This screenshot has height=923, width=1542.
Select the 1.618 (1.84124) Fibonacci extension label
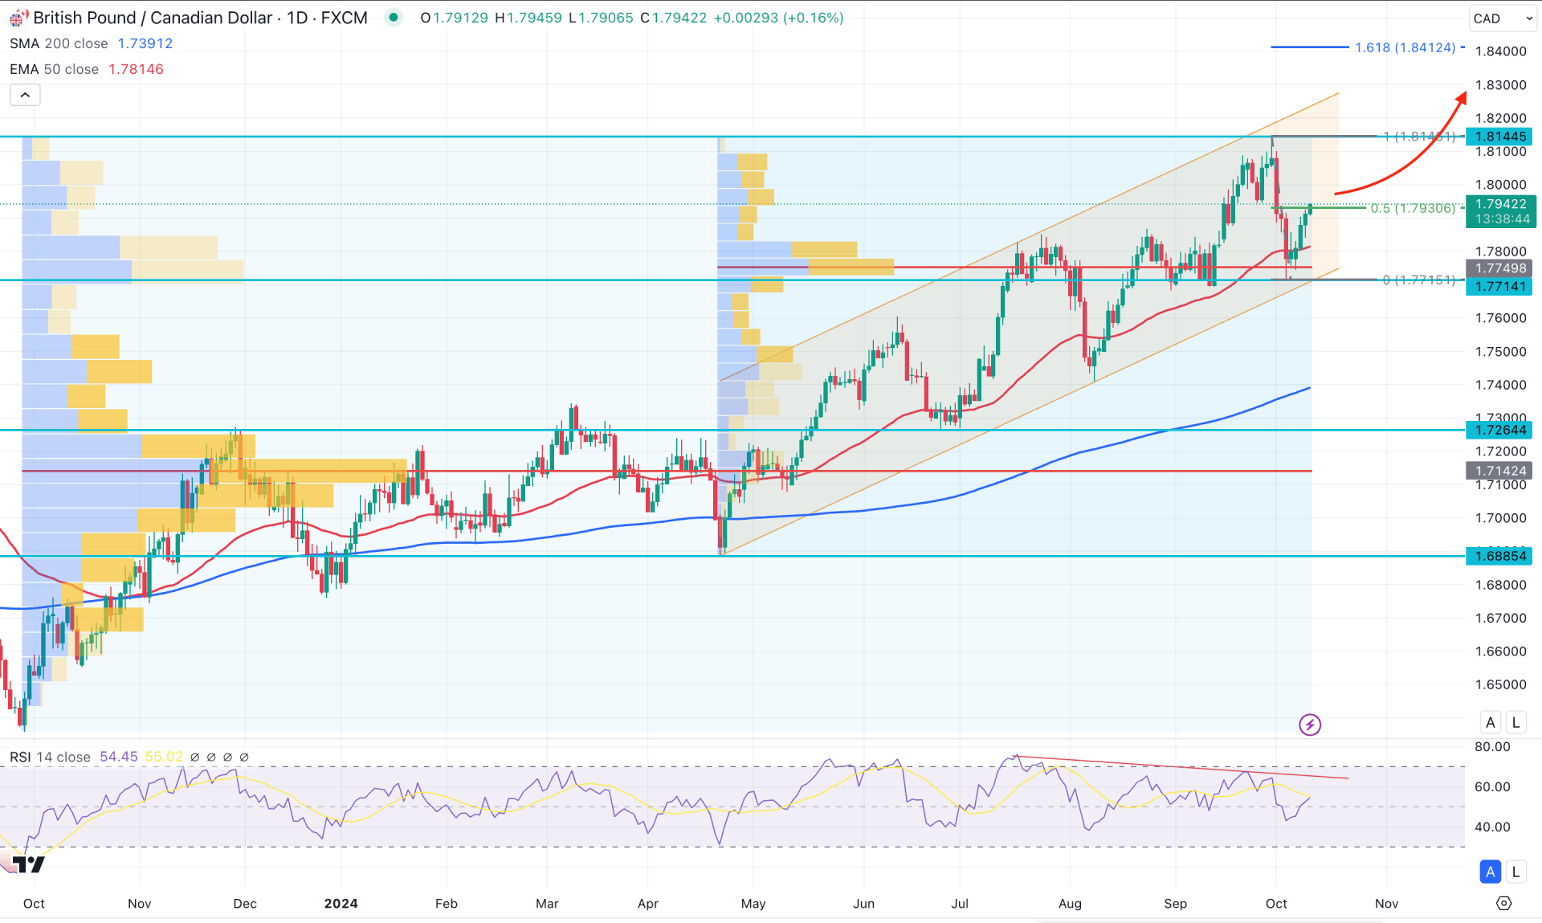[1405, 47]
